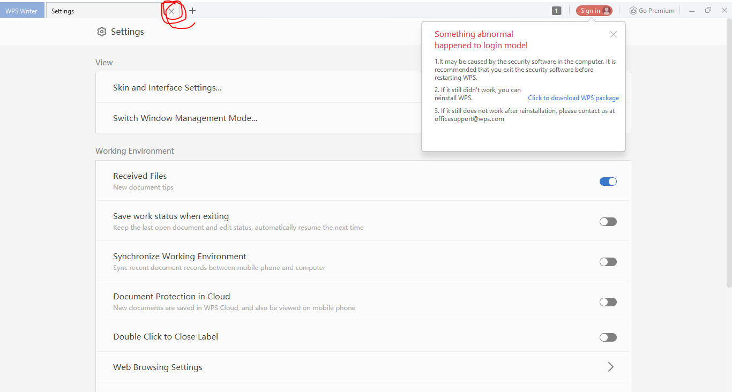This screenshot has width=732, height=392.
Task: Click to download WPS package link
Action: (573, 98)
